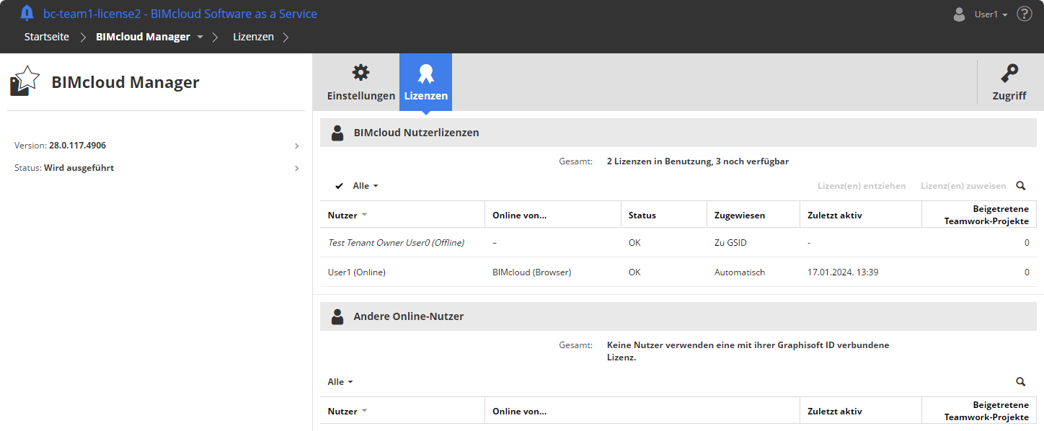
Task: Click Lizenz(en) entziehen button
Action: pyautogui.click(x=862, y=186)
